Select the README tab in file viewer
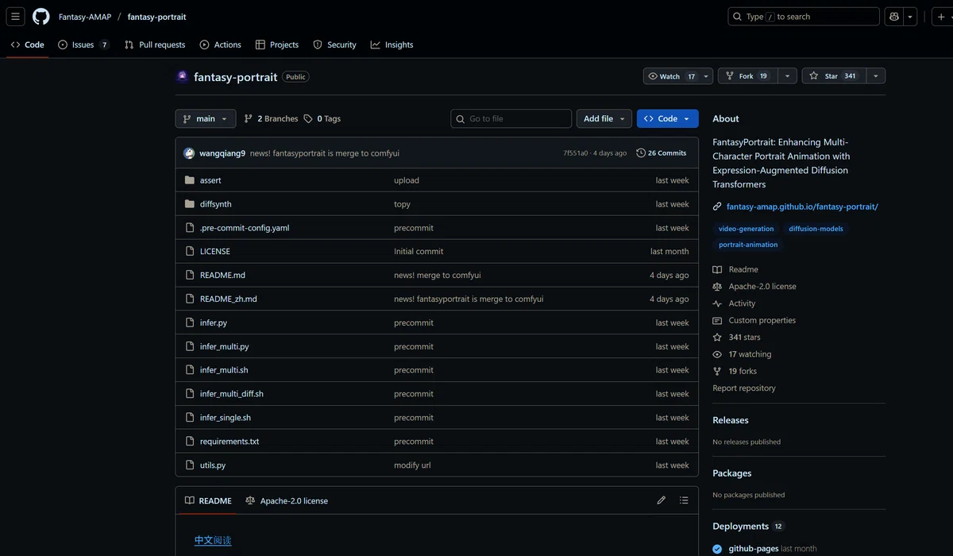The height and width of the screenshot is (556, 953). [x=208, y=500]
